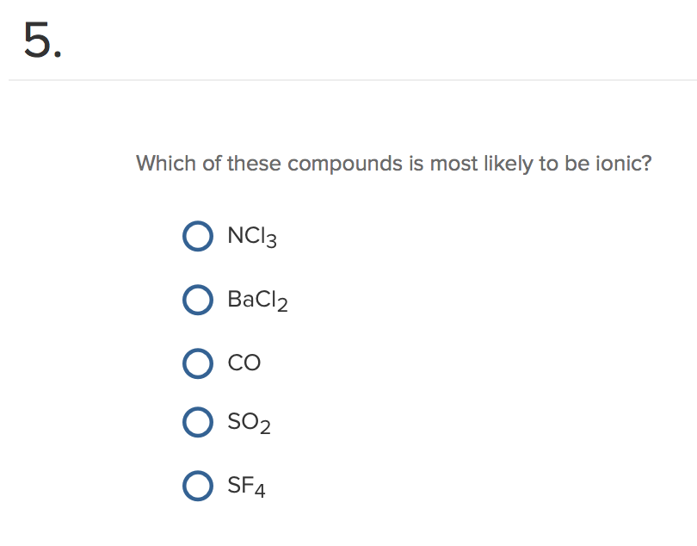
Task: Click the circle next to SF4
Action: click(x=198, y=486)
